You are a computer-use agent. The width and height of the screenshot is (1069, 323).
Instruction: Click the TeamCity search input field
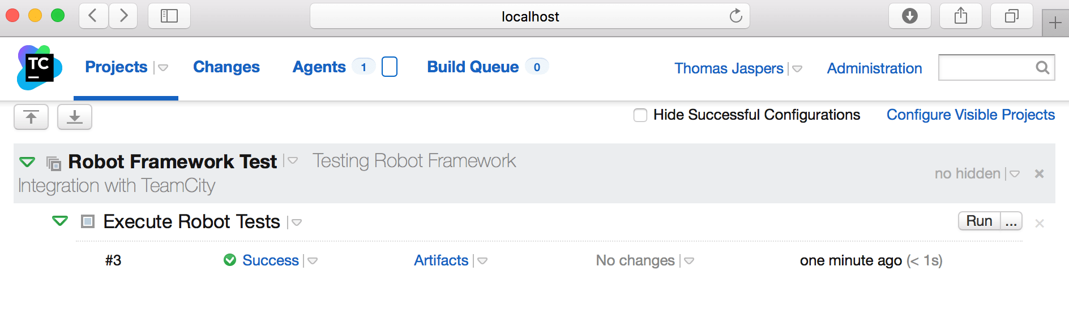click(985, 68)
